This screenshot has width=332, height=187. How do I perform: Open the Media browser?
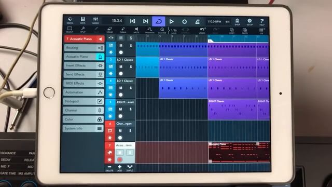click(70, 21)
